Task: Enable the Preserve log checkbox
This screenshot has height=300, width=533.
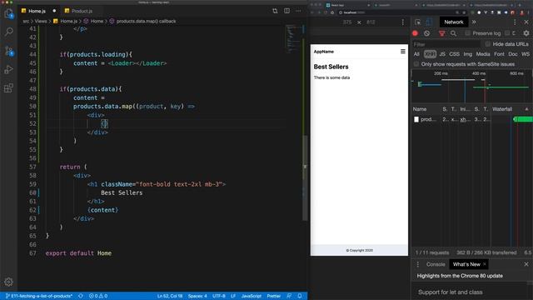Action: [468, 33]
